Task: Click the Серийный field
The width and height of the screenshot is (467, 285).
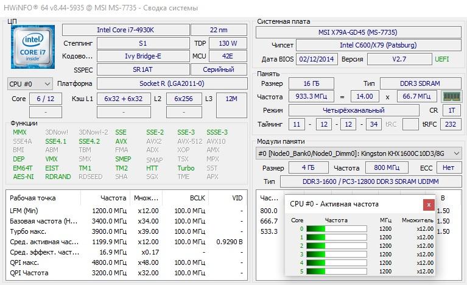Action: tap(219, 69)
